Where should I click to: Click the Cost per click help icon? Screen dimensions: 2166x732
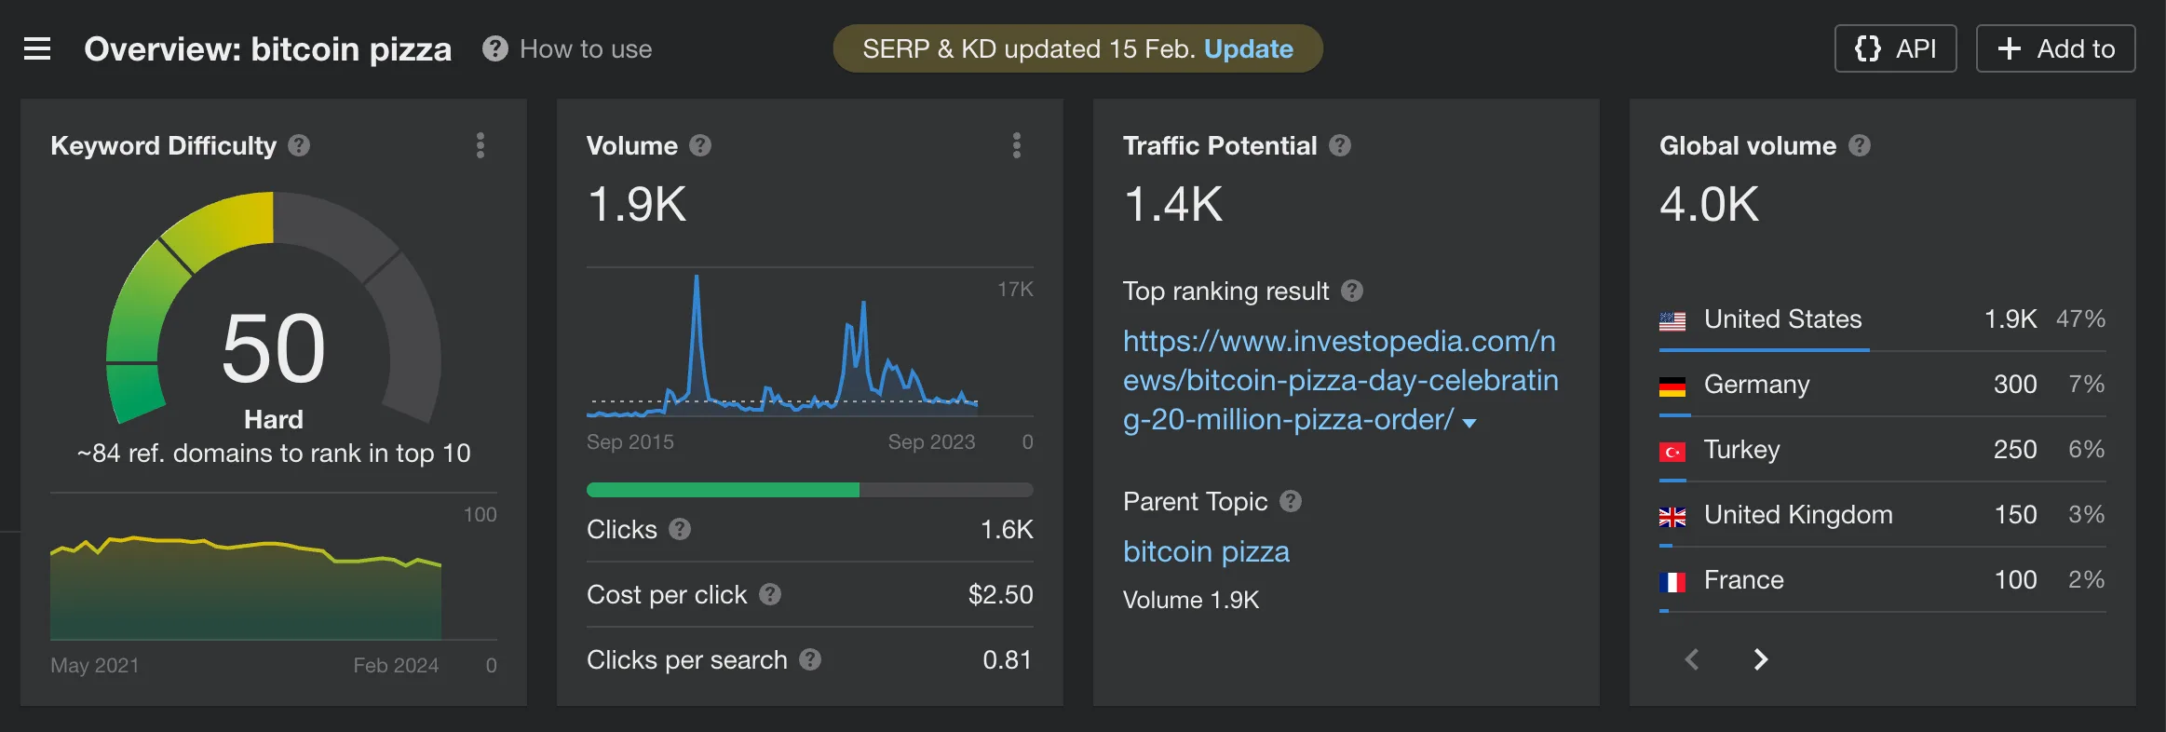[x=769, y=595]
